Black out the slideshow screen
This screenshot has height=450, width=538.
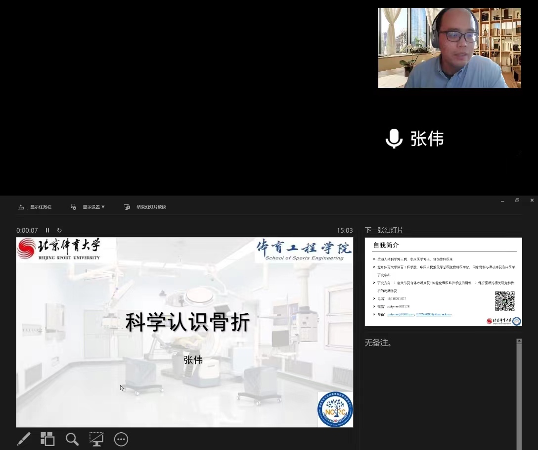(96, 439)
